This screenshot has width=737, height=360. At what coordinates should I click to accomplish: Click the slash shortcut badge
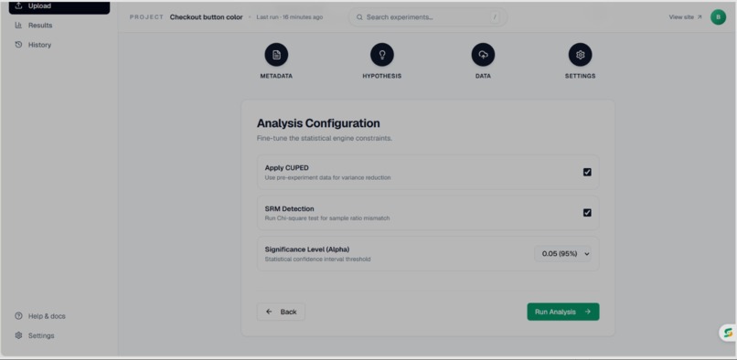click(x=495, y=17)
